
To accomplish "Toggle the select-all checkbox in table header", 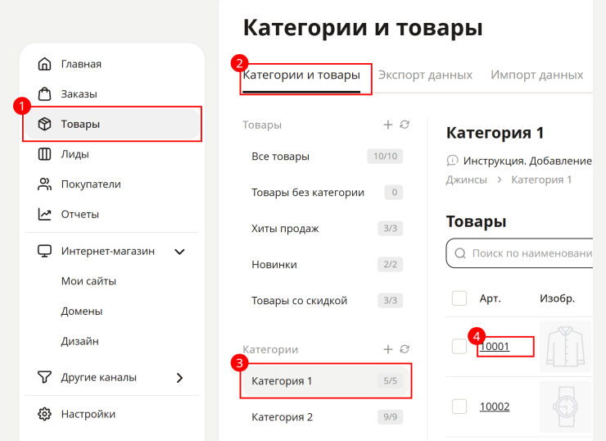I will (459, 298).
